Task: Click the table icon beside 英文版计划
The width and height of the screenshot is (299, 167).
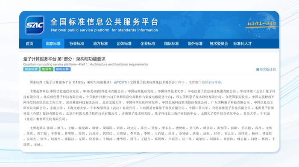Action: [258, 69]
